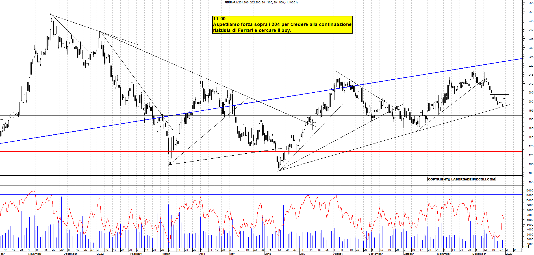Click the 215 price axis label
534x255 pixels.
(x=531, y=75)
